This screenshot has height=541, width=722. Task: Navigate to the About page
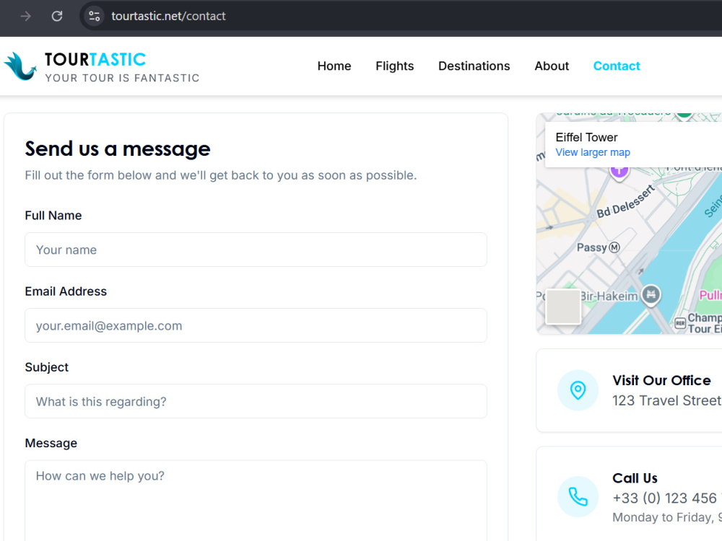[x=552, y=66]
